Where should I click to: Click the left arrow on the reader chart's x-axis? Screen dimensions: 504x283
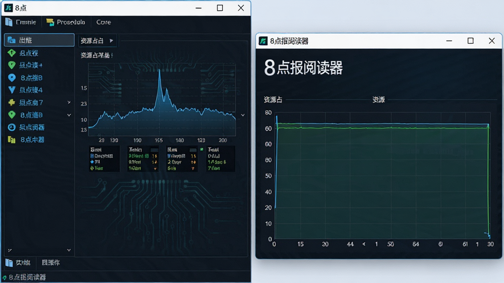(x=364, y=244)
